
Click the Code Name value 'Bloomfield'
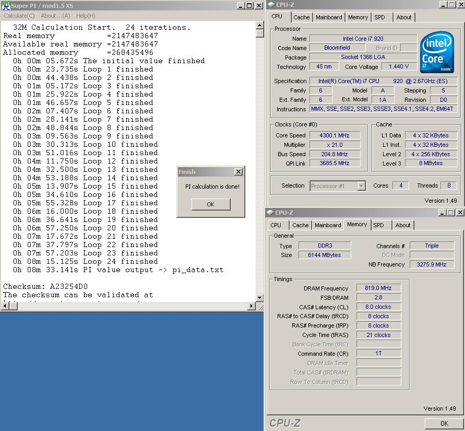click(337, 48)
